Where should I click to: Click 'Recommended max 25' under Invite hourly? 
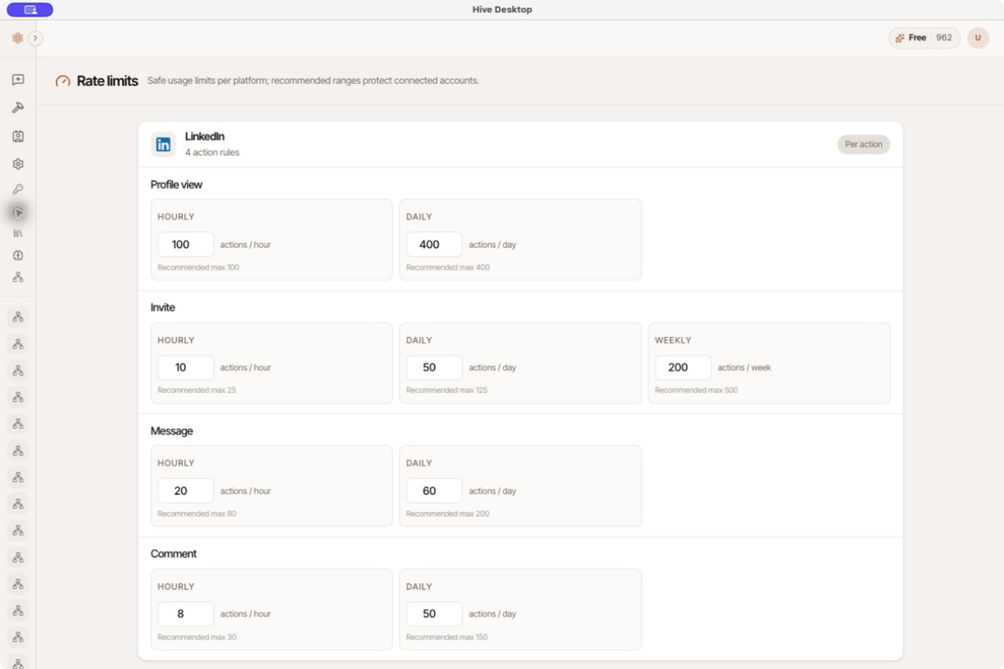pos(197,390)
